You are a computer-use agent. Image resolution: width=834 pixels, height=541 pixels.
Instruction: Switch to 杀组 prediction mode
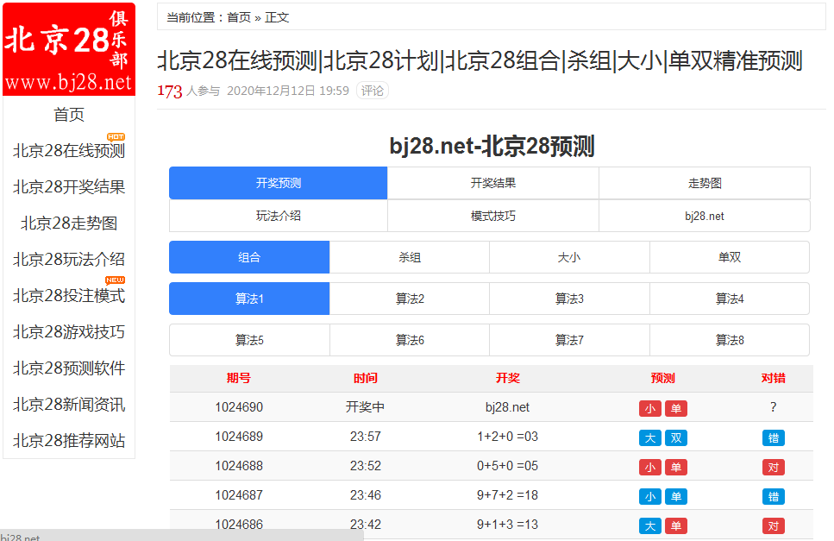click(x=410, y=256)
